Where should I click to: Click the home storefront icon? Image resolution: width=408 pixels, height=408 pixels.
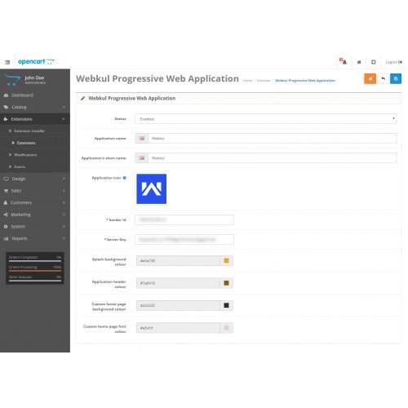coord(359,62)
